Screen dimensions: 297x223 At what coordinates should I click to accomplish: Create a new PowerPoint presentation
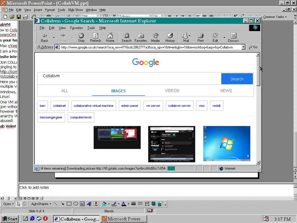point(5,17)
